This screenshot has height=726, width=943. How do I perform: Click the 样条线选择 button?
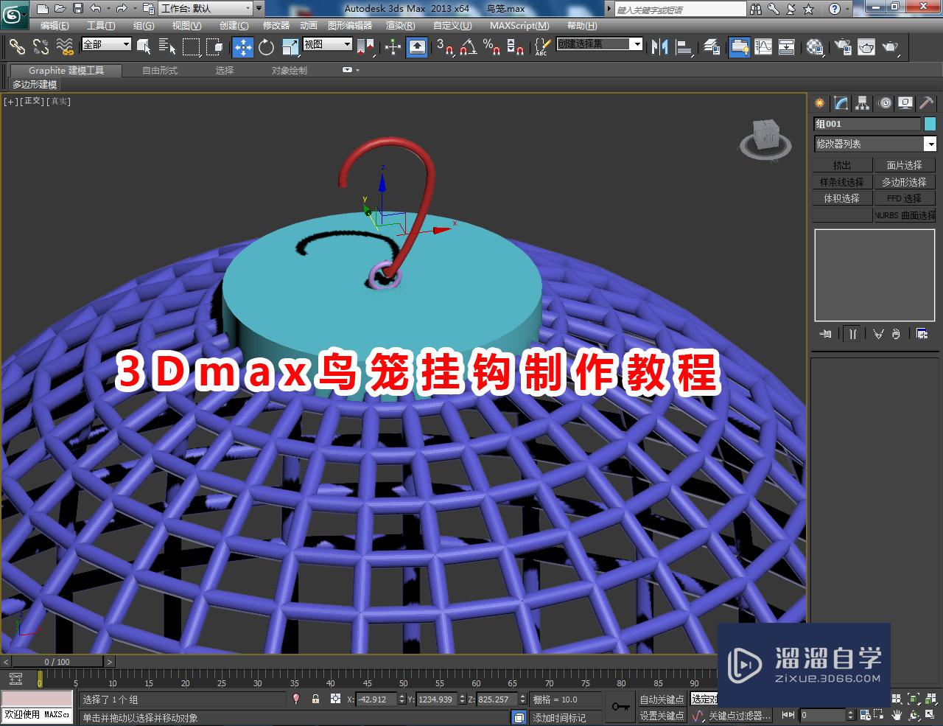click(x=842, y=182)
